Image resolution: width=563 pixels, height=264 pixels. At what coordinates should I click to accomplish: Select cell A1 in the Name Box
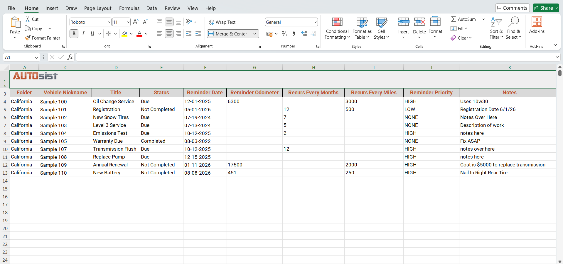pos(18,57)
